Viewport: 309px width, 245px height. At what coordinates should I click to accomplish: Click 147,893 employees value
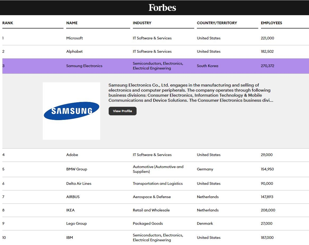click(x=267, y=197)
